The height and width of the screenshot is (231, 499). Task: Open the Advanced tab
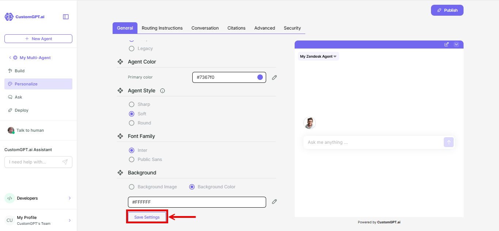pos(265,28)
